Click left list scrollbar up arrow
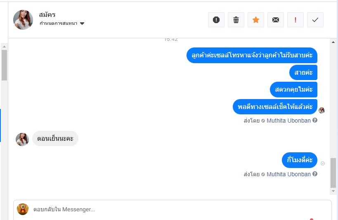This screenshot has height=220, width=338. pyautogui.click(x=4, y=47)
